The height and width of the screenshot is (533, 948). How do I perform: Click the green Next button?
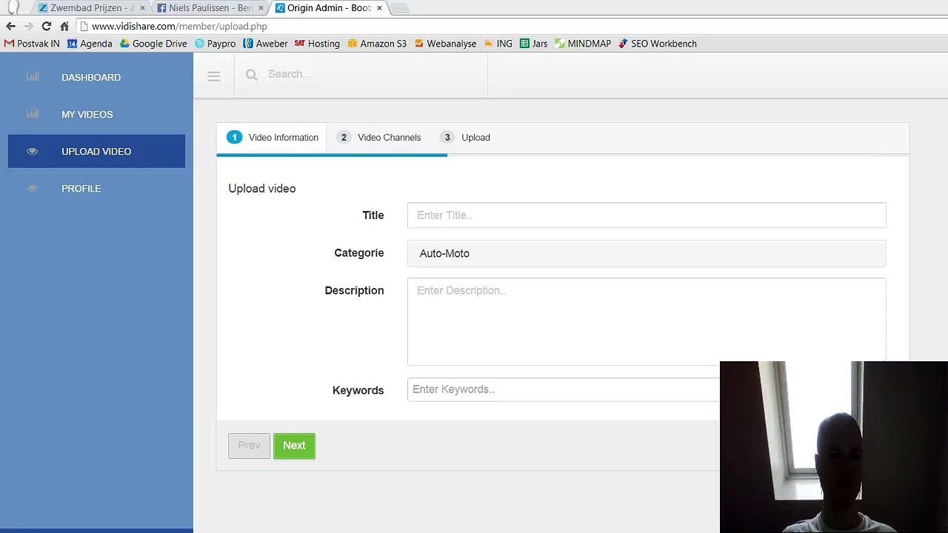(x=294, y=446)
